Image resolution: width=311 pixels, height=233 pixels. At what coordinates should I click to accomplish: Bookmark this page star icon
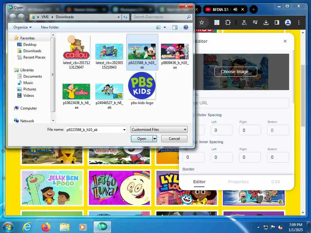202,22
